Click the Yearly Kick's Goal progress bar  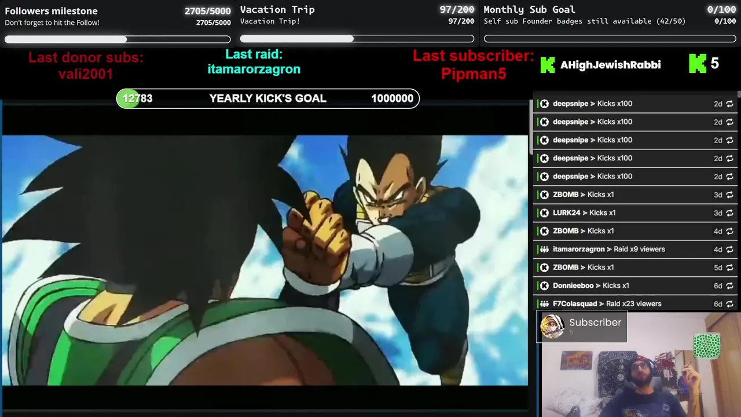(268, 98)
